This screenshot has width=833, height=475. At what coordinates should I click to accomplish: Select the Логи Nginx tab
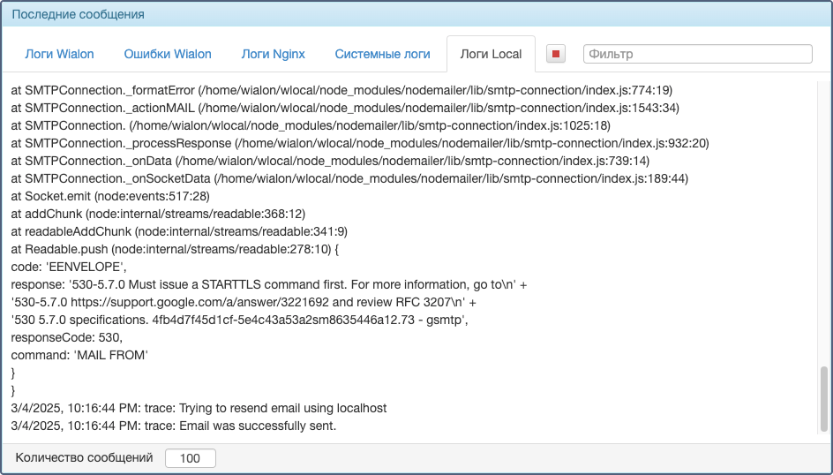click(x=273, y=54)
